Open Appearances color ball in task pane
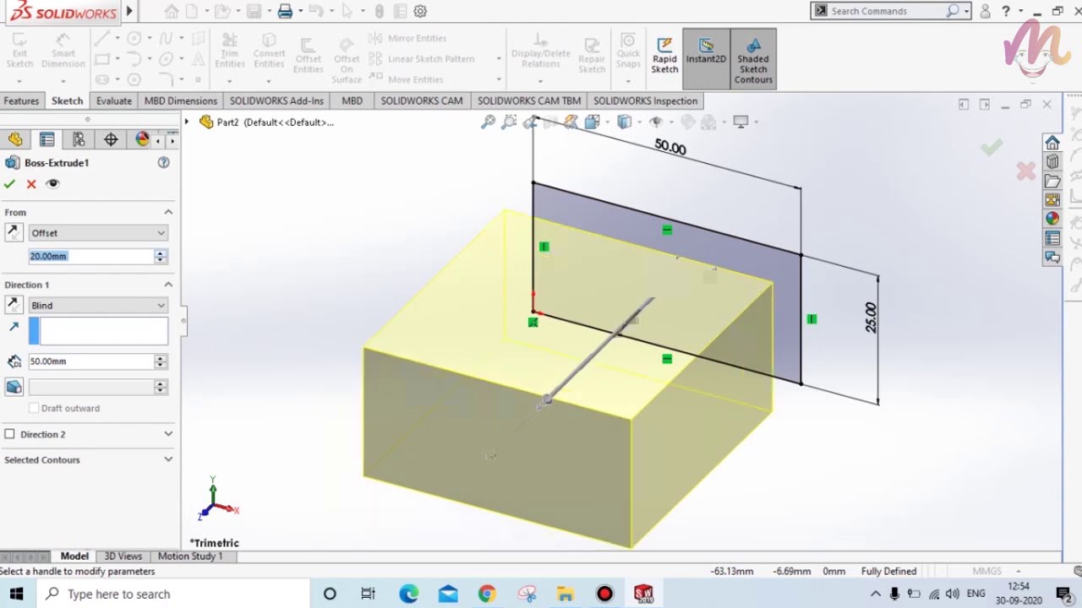The width and height of the screenshot is (1082, 608). tap(1052, 219)
